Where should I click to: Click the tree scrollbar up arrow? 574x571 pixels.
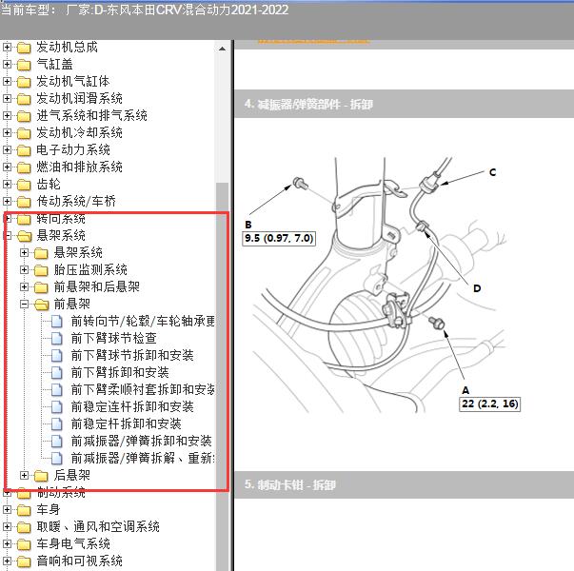(x=222, y=49)
